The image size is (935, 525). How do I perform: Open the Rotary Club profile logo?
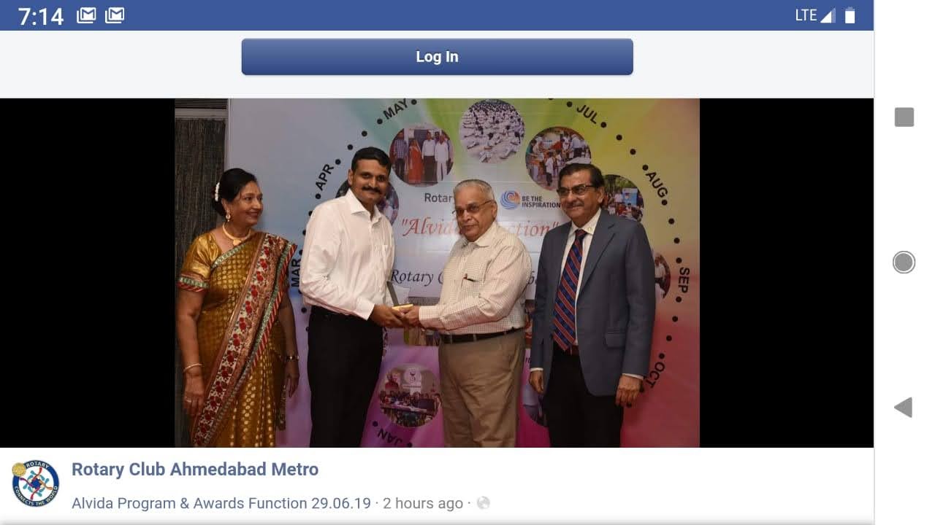click(35, 483)
